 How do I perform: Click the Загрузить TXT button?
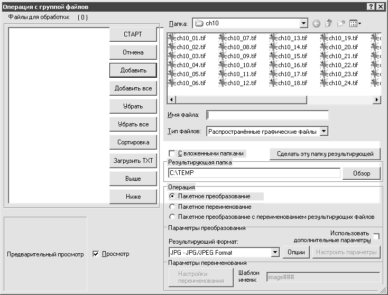pyautogui.click(x=133, y=161)
